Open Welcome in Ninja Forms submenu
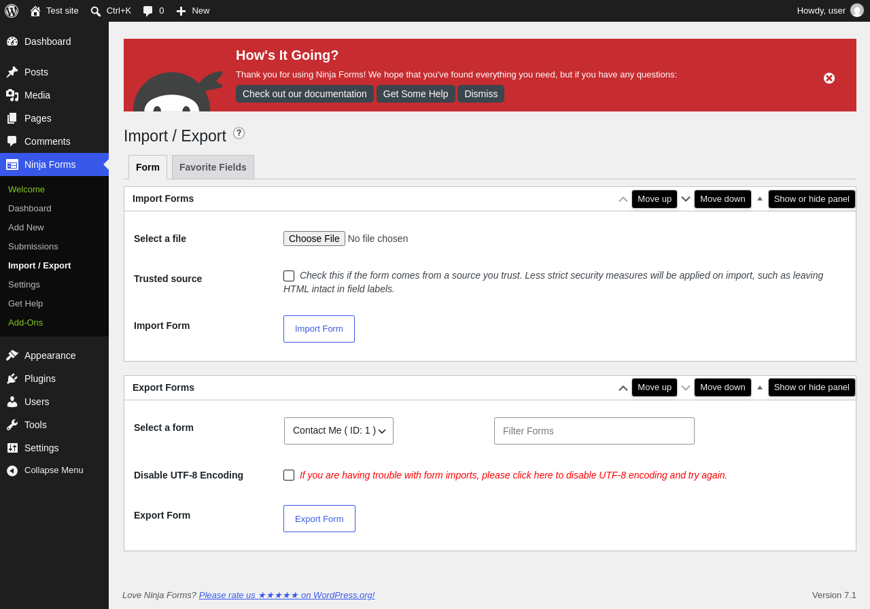The height and width of the screenshot is (609, 870). point(54,190)
